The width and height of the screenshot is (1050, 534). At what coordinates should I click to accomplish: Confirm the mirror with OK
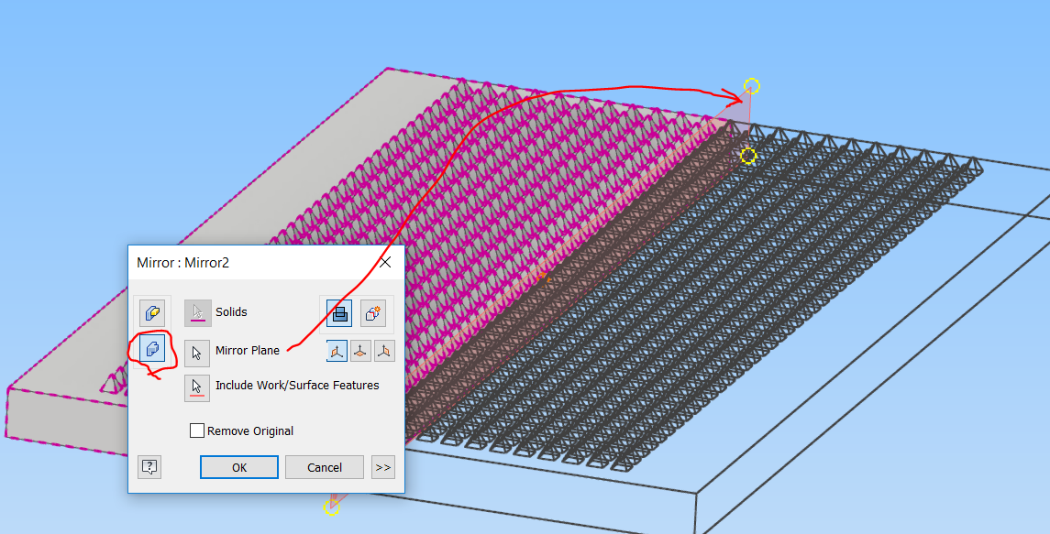(238, 467)
